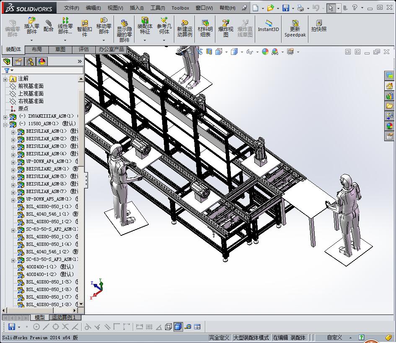Screen dimensions: 396x343
Task: Click Update Speedpak (更新 Speedpak) button
Action: (295, 28)
